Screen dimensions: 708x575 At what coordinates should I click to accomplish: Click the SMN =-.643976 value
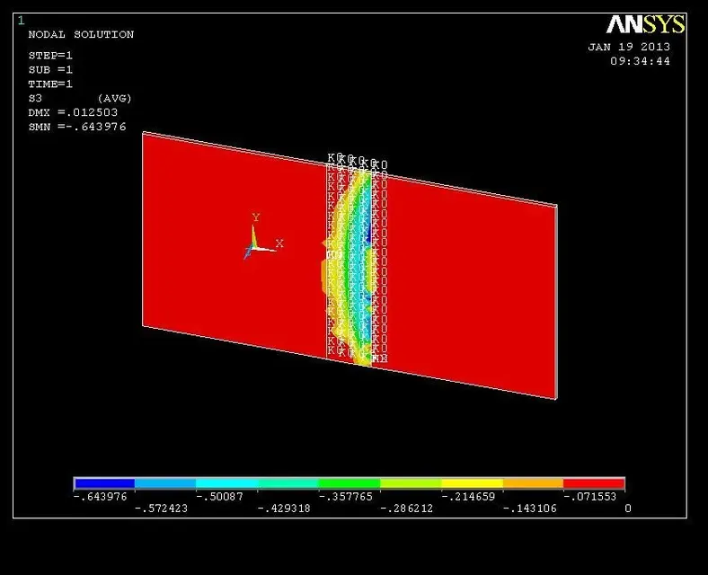[77, 127]
